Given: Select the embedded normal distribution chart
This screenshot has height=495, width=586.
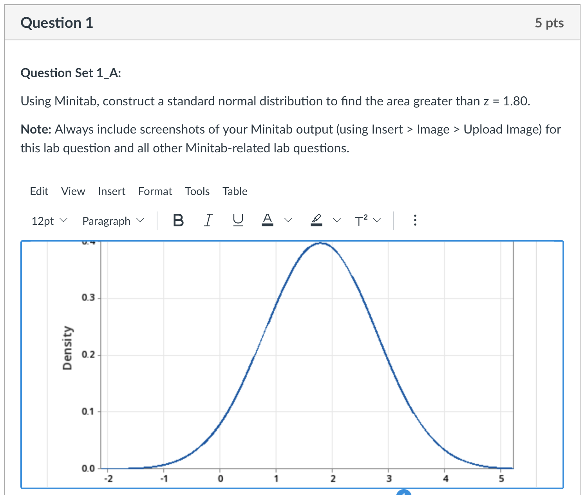Looking at the screenshot, I should click(x=293, y=364).
